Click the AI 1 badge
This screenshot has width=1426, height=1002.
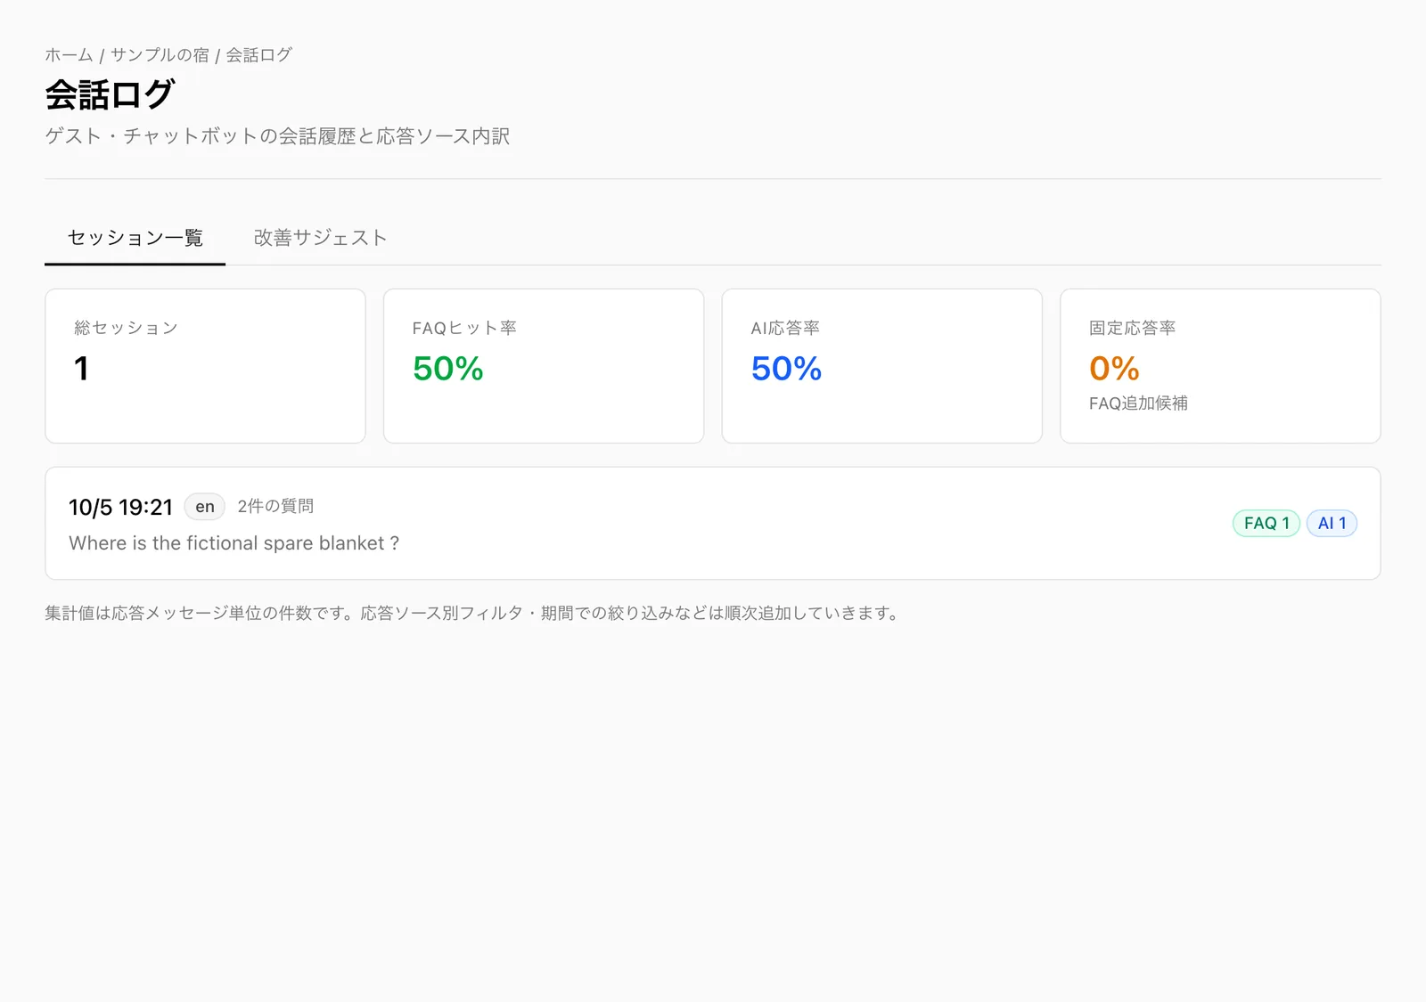1332,524
